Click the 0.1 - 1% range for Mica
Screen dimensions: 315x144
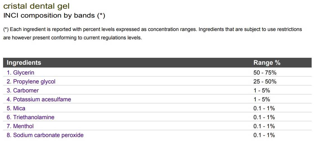(264, 108)
